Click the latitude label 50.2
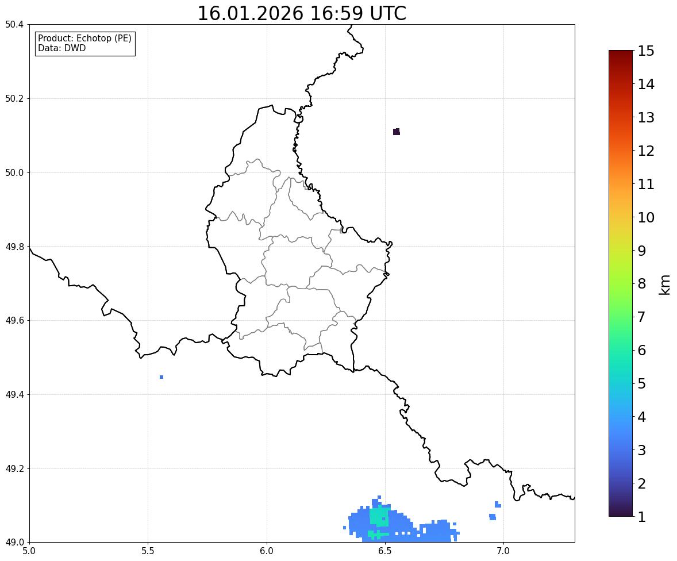 [14, 98]
